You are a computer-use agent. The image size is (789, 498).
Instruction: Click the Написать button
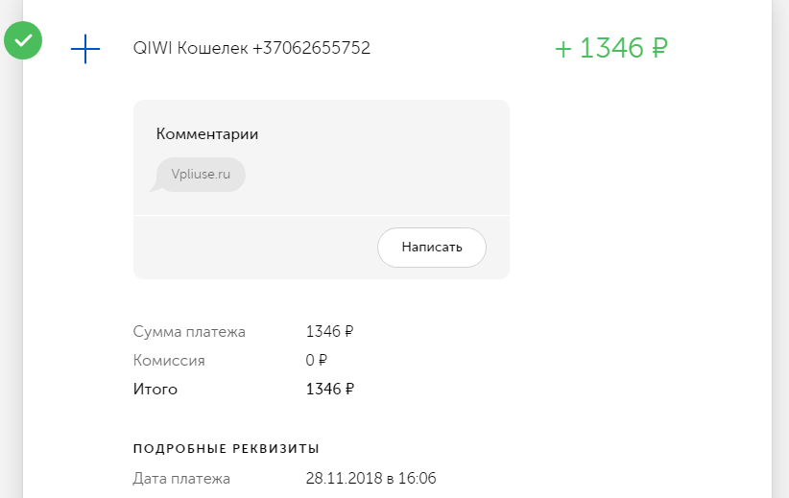[x=432, y=247]
